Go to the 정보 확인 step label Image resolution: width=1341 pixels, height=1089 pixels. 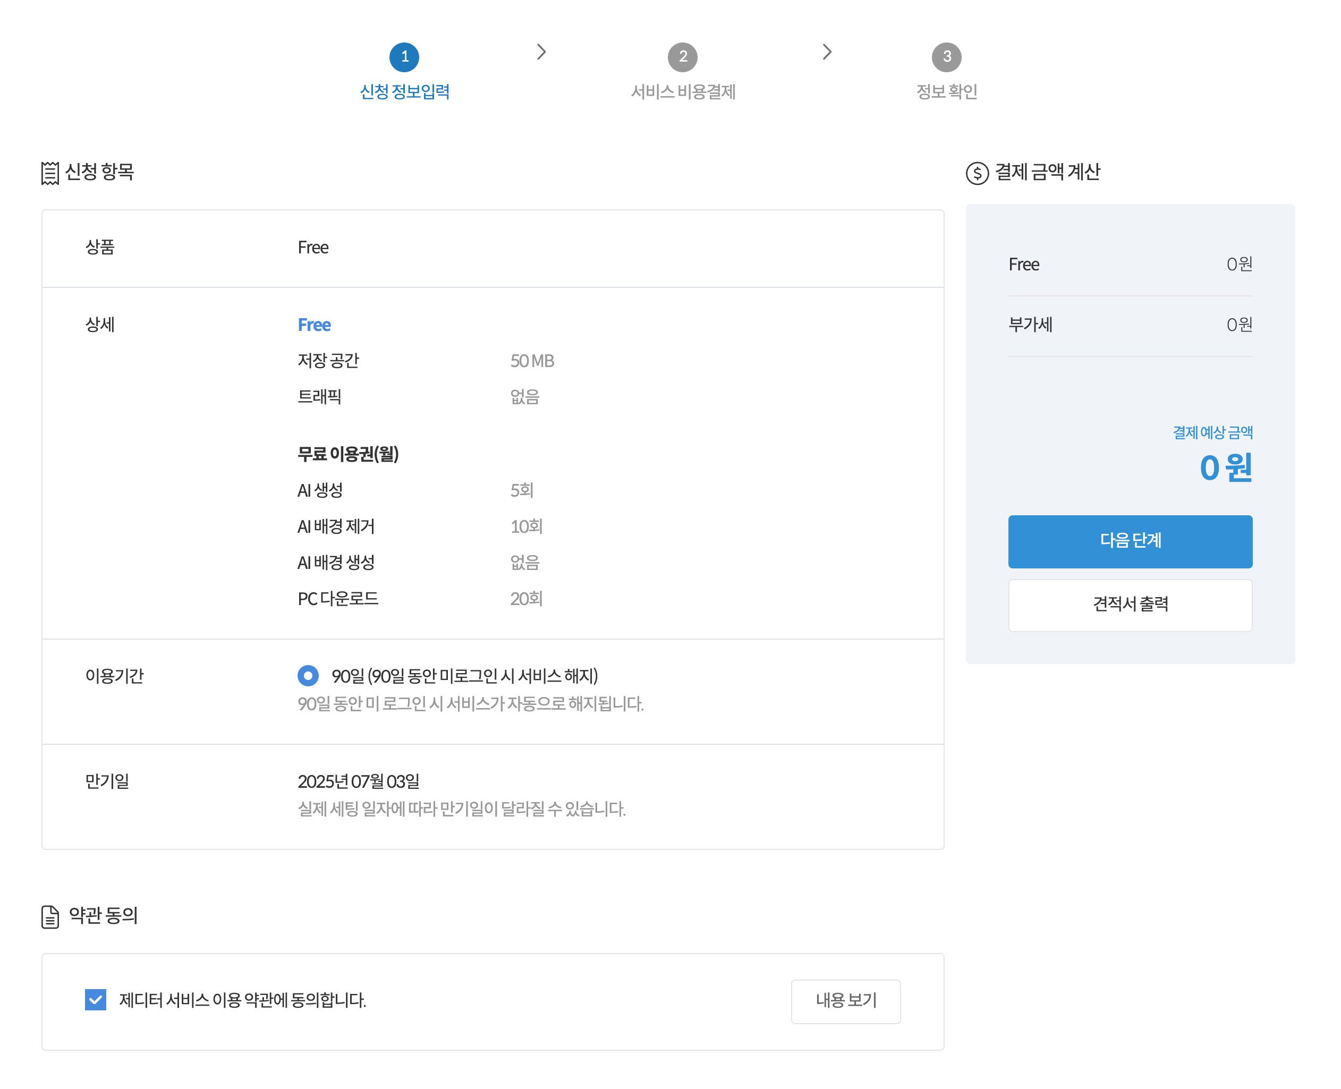click(x=946, y=91)
